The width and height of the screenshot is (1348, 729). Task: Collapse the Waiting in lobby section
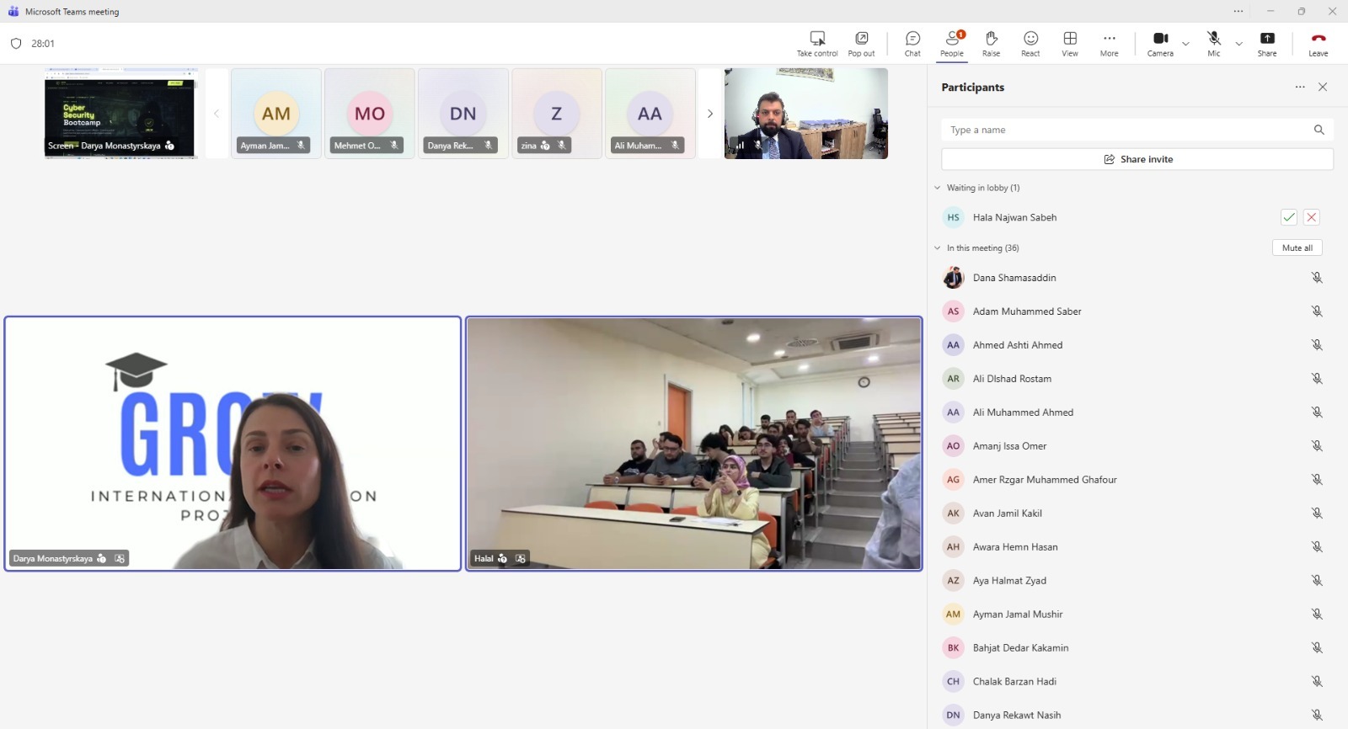coord(937,188)
